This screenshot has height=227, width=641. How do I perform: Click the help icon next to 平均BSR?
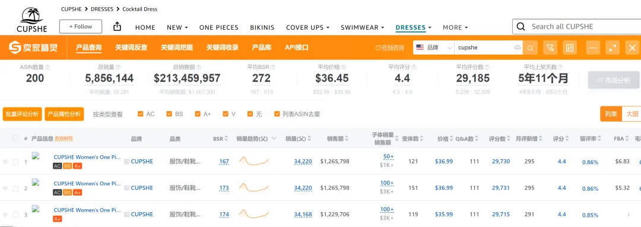273,67
